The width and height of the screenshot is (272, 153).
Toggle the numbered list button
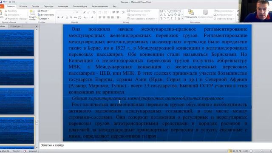pos(106,12)
